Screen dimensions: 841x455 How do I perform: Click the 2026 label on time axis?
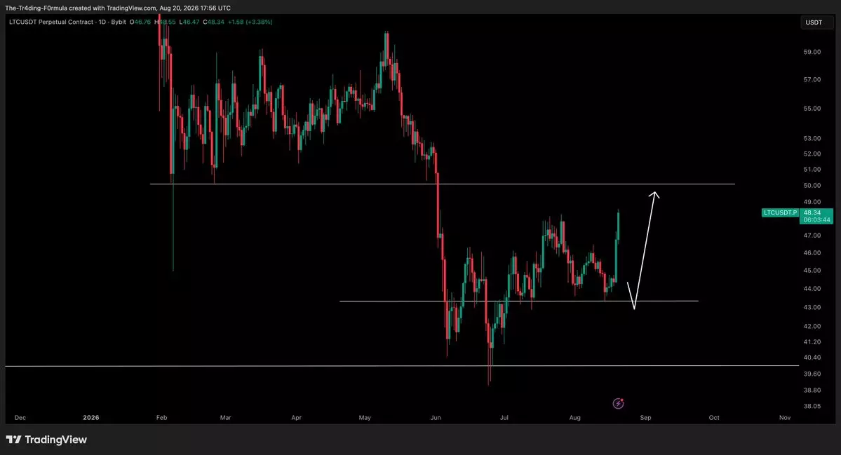(x=91, y=417)
